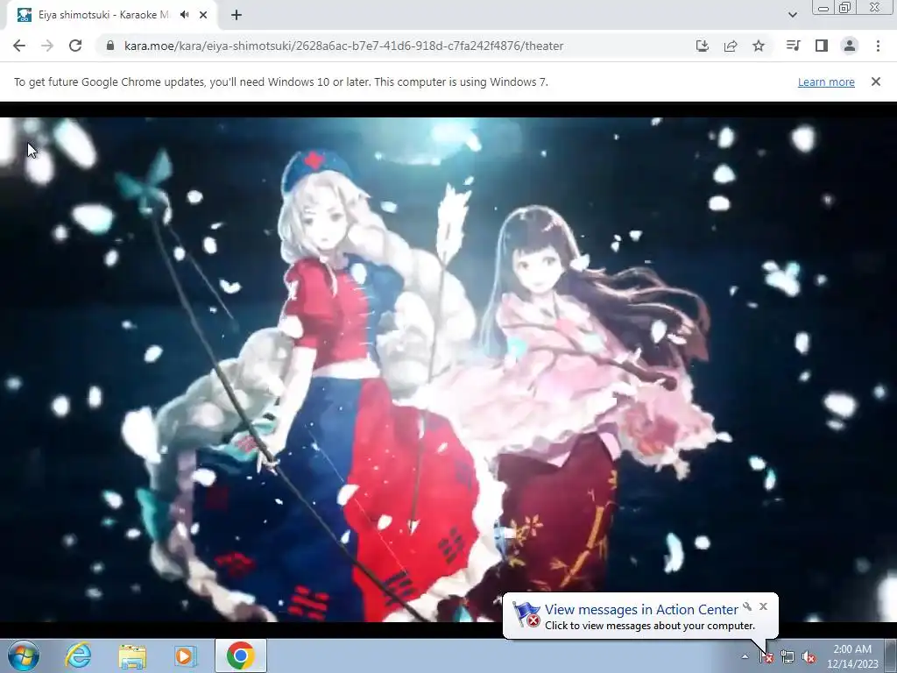
Task: Minimize the Chrome window
Action: pos(823,8)
